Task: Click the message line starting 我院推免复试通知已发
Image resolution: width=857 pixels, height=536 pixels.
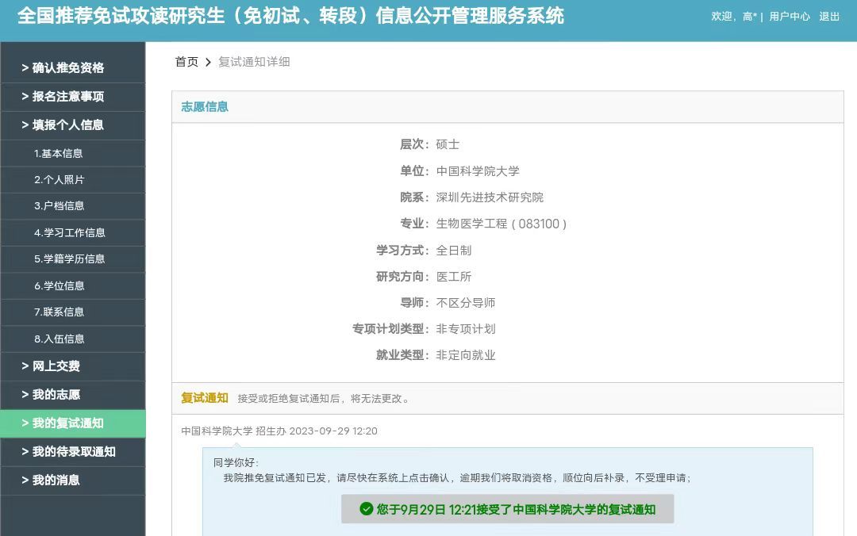Action: click(x=458, y=478)
